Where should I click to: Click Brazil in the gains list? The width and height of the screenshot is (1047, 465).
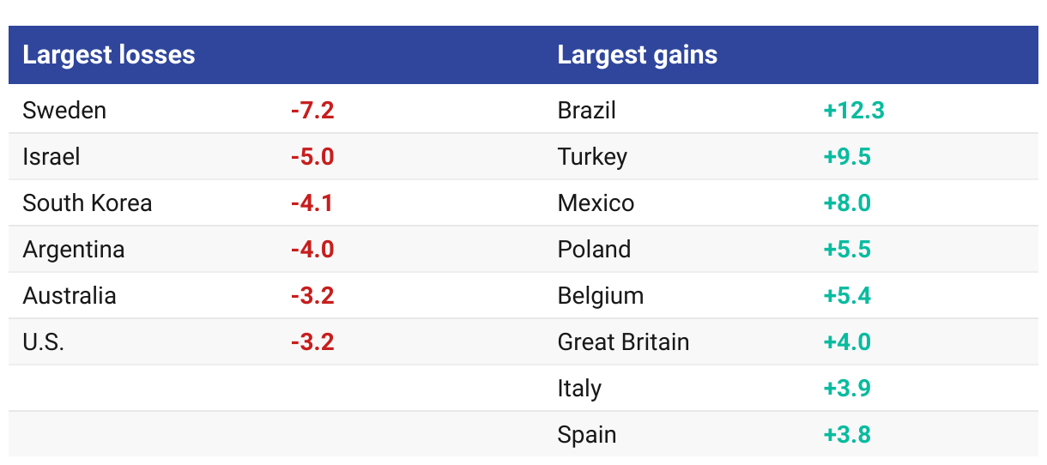coord(587,111)
